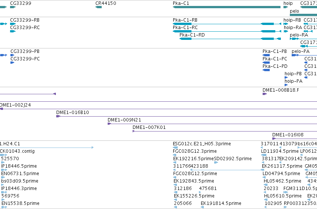317x209 pixels.
Task: Click the ESG012c.E21_H05.3prime EST label
Action: [x=202, y=144]
